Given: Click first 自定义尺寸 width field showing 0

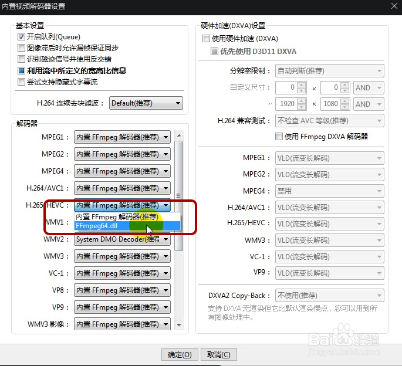Looking at the screenshot, I should (x=286, y=87).
